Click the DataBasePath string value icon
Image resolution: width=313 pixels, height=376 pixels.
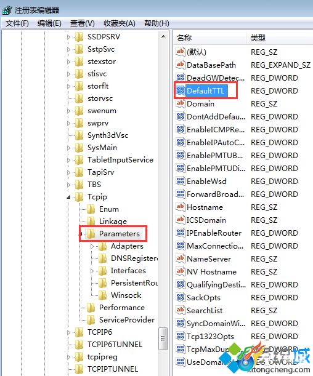pos(181,65)
